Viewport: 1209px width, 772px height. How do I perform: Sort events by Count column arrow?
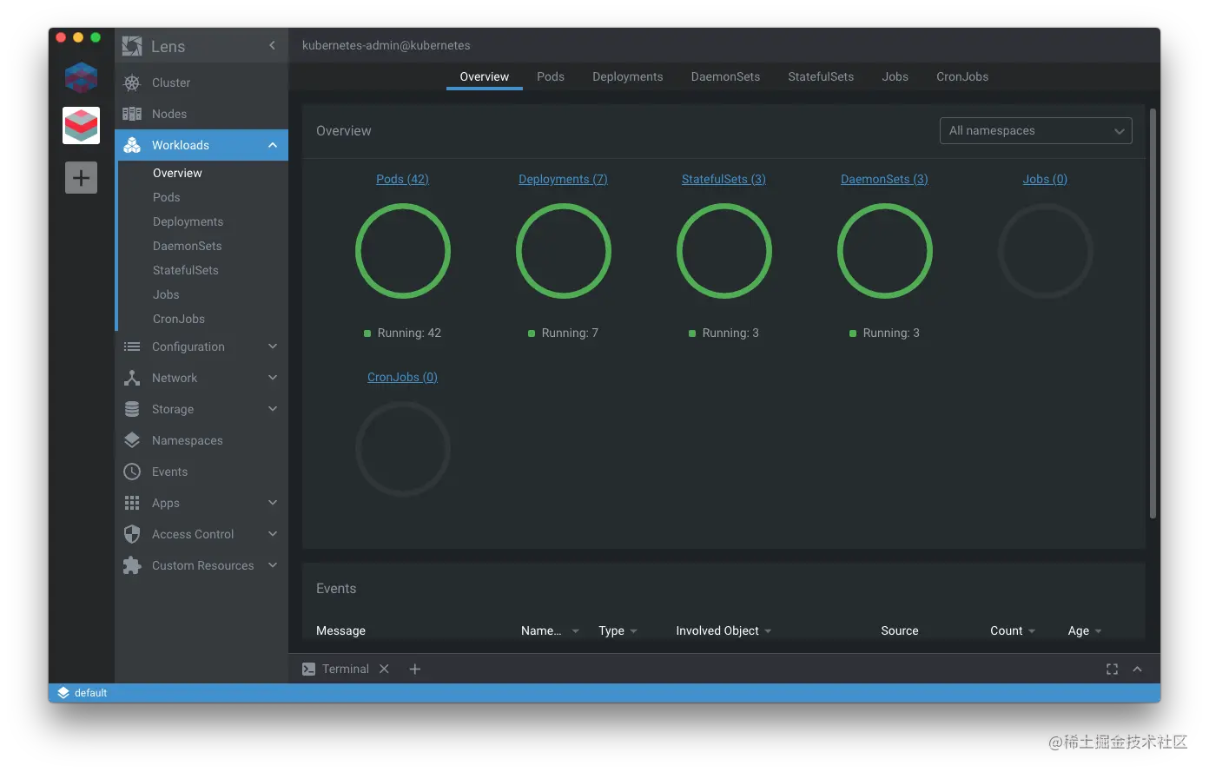click(x=1032, y=631)
